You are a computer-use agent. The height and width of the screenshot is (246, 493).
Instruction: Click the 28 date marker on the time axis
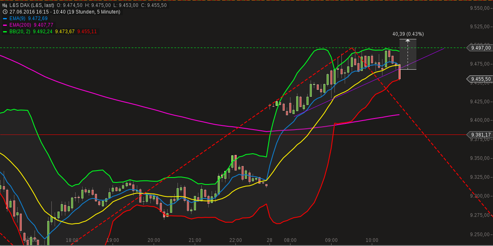pyautogui.click(x=270, y=240)
